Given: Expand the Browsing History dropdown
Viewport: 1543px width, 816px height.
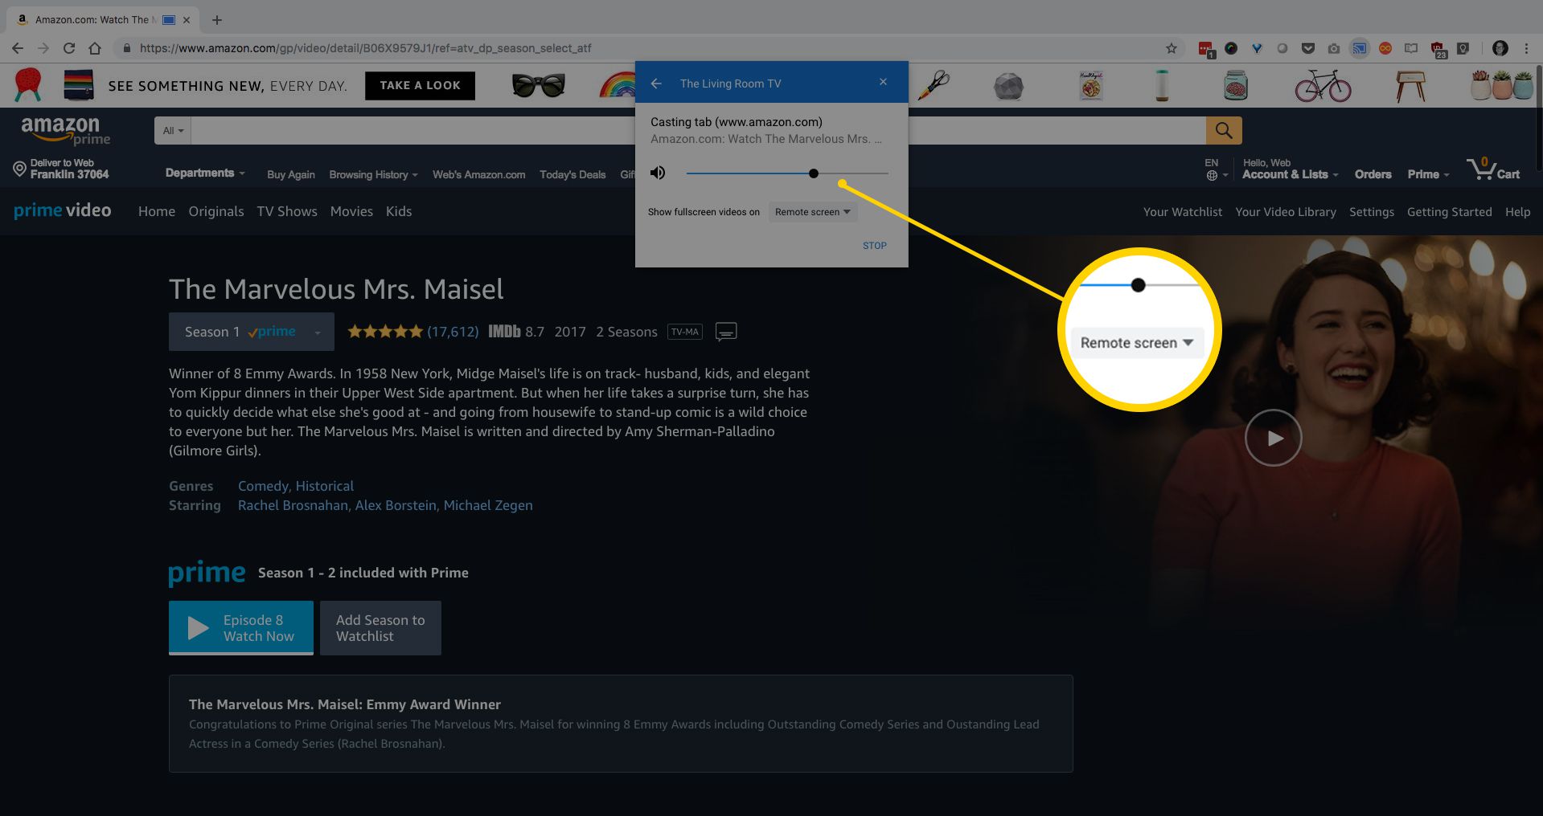Looking at the screenshot, I should pos(373,174).
